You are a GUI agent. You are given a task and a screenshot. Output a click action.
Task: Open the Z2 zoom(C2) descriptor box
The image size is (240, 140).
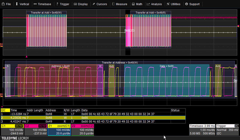[x=82, y=130]
